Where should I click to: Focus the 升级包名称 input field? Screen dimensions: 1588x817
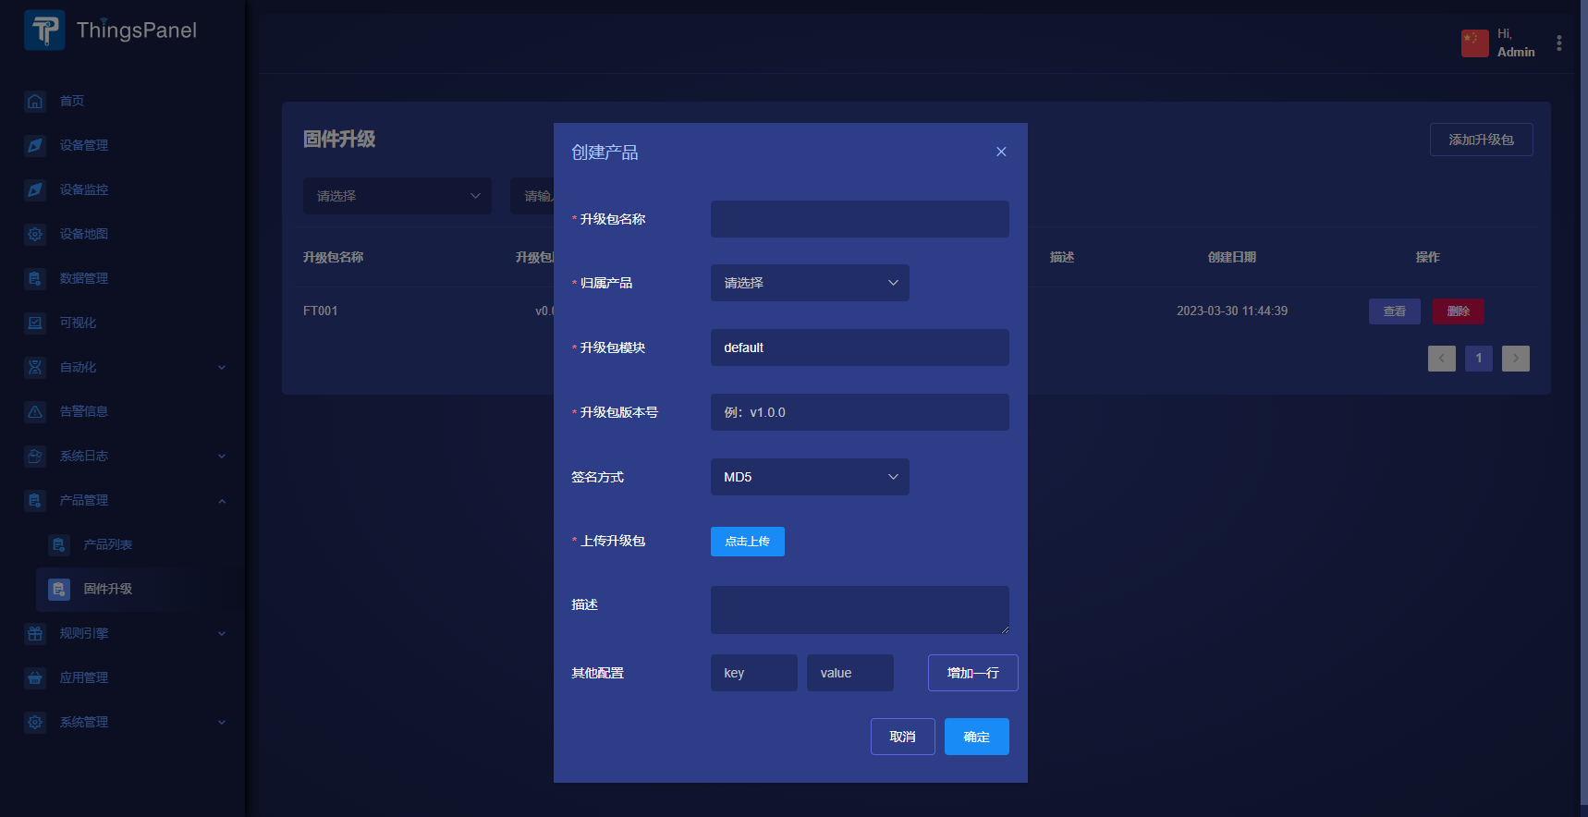click(859, 219)
